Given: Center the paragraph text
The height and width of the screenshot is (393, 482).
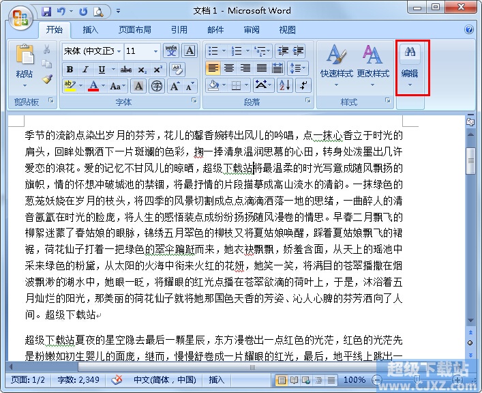Looking at the screenshot, I should tap(229, 68).
